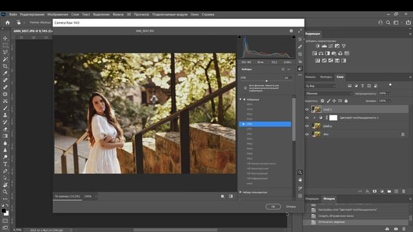Toggle the single view icon below preview
The width and height of the screenshot is (413, 232).
pos(223,196)
